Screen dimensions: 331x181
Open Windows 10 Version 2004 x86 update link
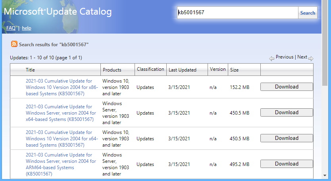click(x=62, y=87)
